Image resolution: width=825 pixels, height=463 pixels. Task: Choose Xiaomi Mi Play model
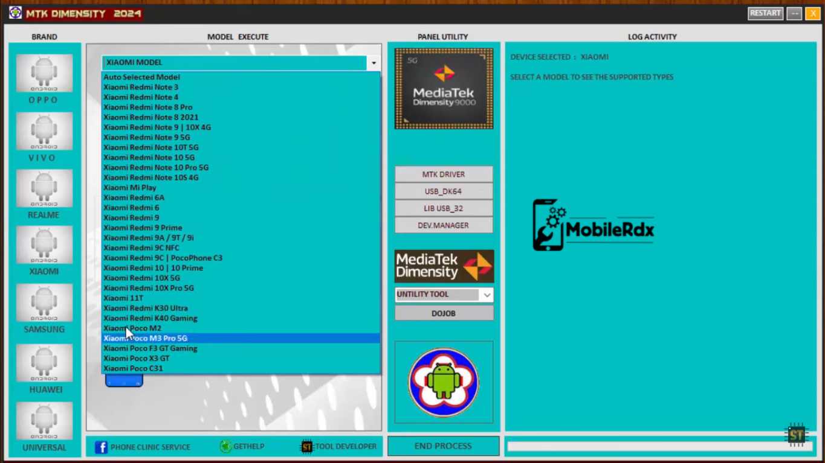241,188
